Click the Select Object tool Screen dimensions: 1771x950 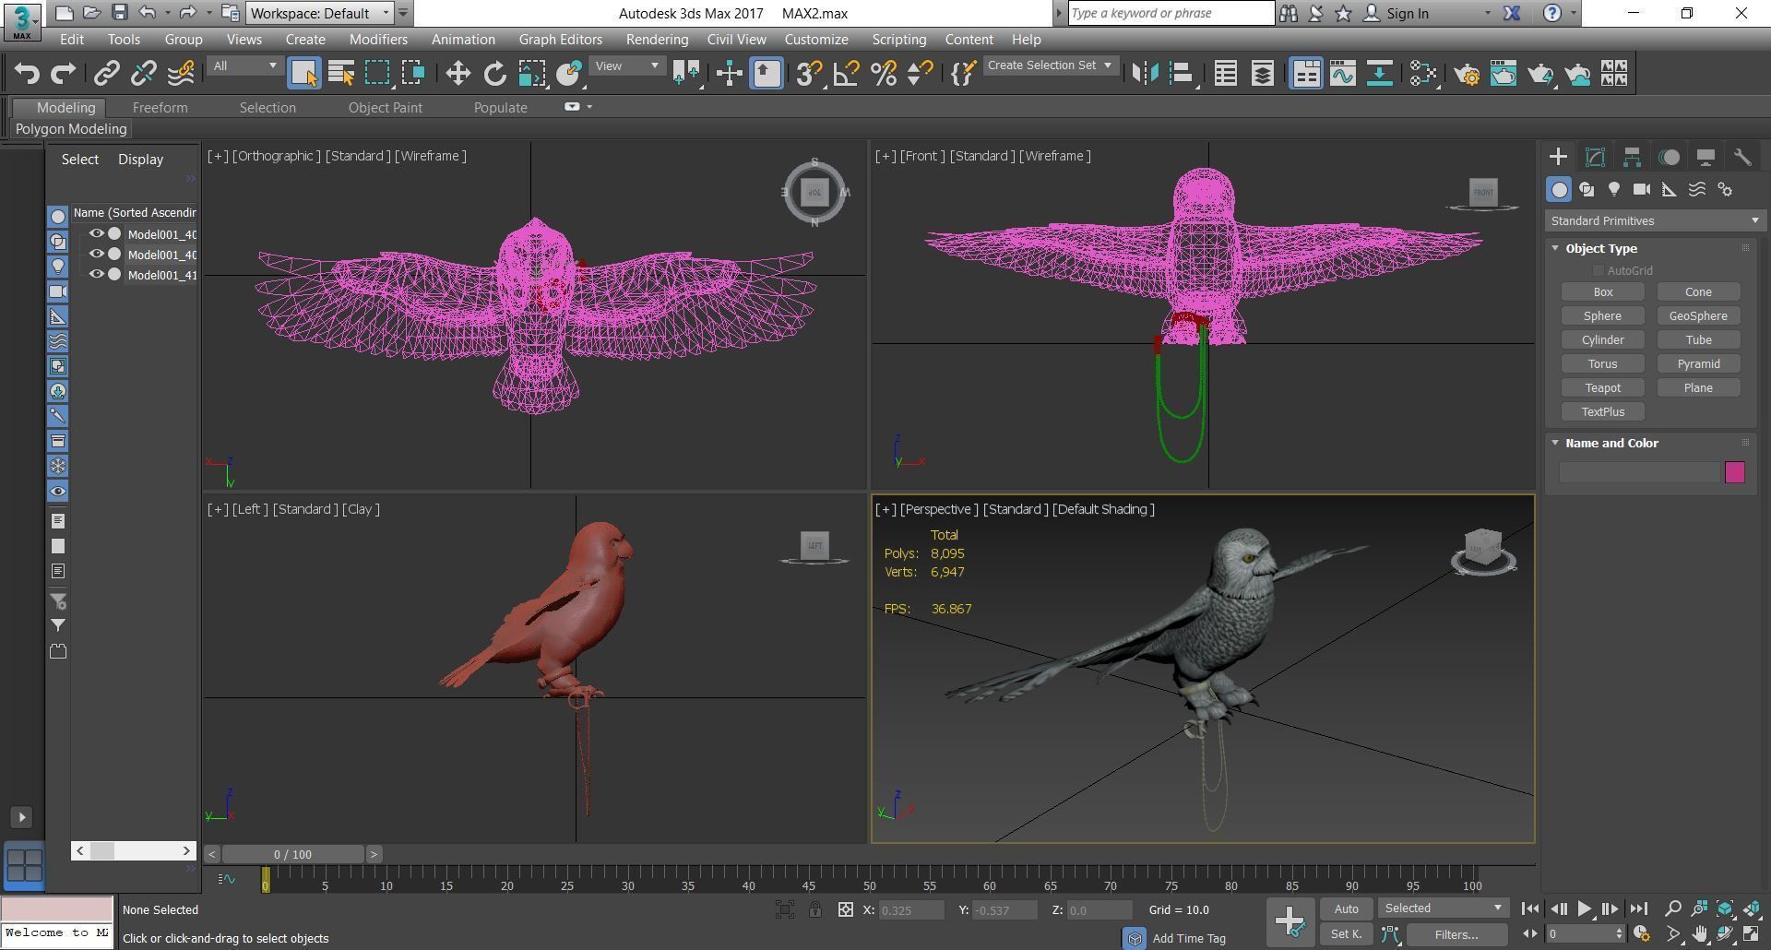[x=303, y=73]
